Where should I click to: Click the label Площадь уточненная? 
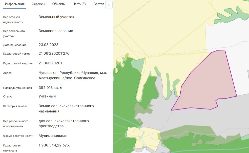click(x=17, y=88)
